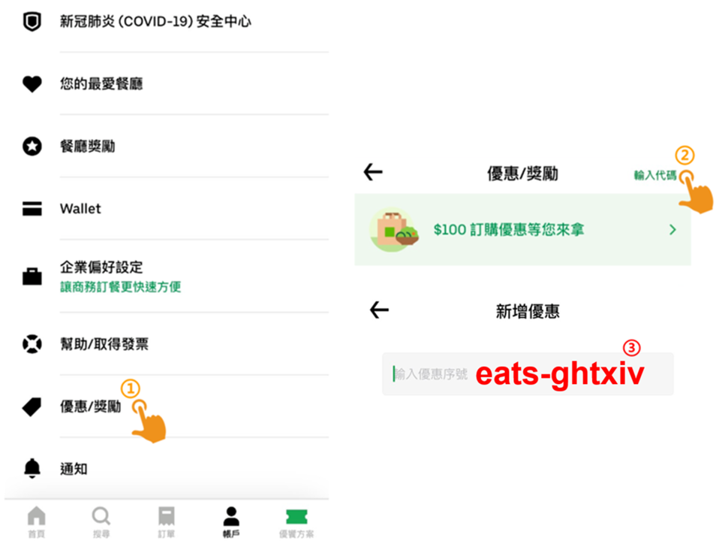This screenshot has height=541, width=722.
Task: Go to the 首頁 home tab
Action: 36,522
